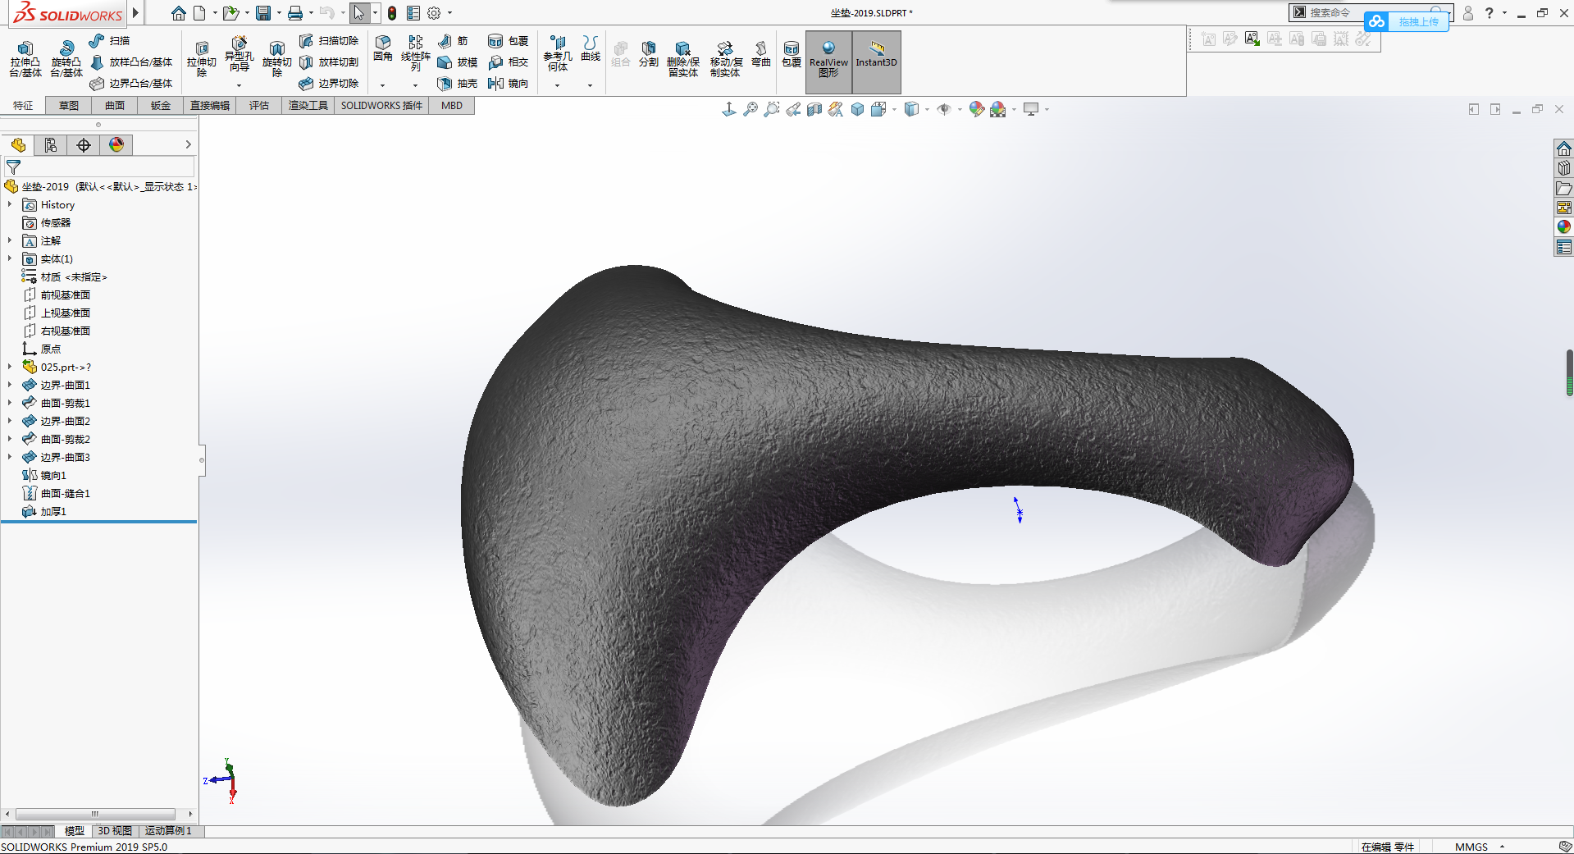This screenshot has width=1574, height=854.
Task: Open the Apply Scene icon
Action: (x=998, y=109)
